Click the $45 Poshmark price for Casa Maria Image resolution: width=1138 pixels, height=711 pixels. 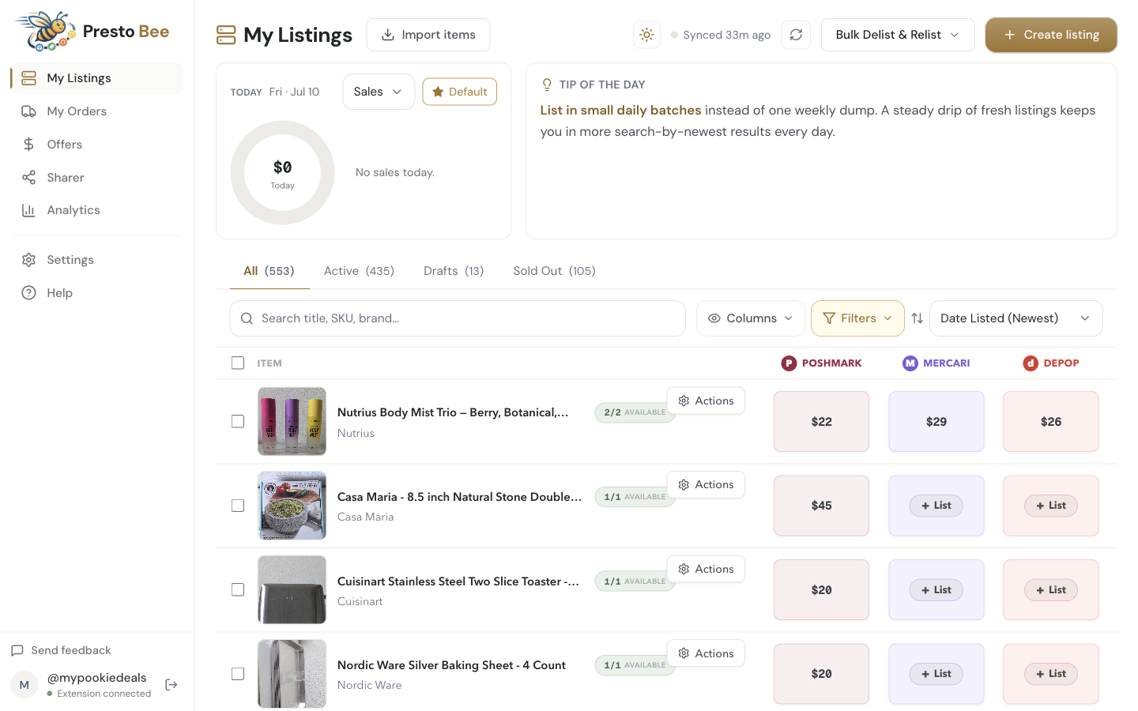coord(821,506)
